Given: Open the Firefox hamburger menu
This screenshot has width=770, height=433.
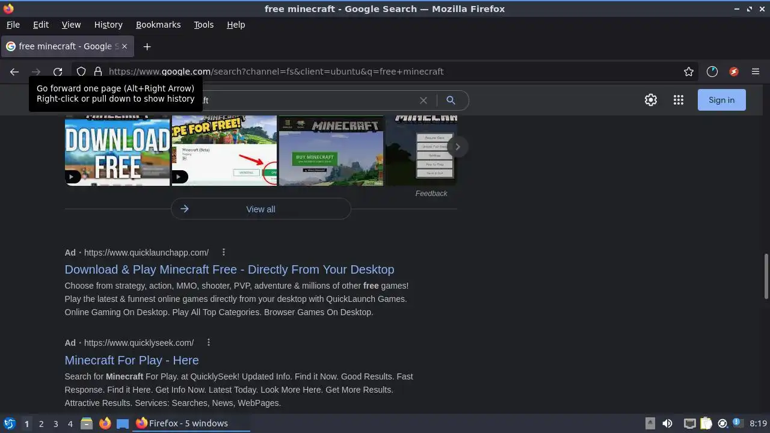Looking at the screenshot, I should click(x=756, y=72).
